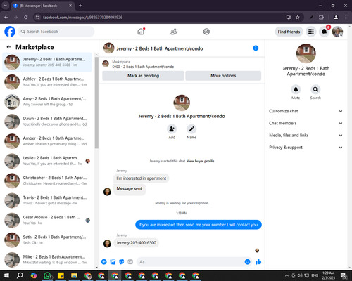This screenshot has width=352, height=281.
Task: Attach a photo file icon
Action: click(x=113, y=262)
